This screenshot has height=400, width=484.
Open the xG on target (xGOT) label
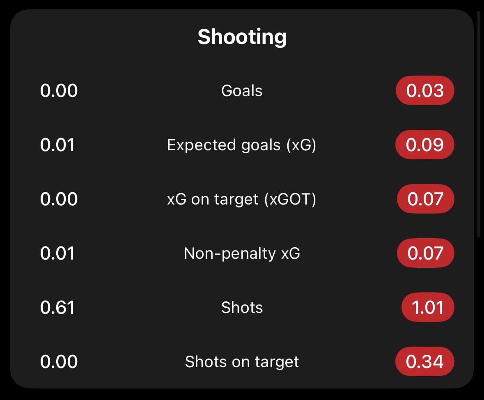click(x=242, y=199)
